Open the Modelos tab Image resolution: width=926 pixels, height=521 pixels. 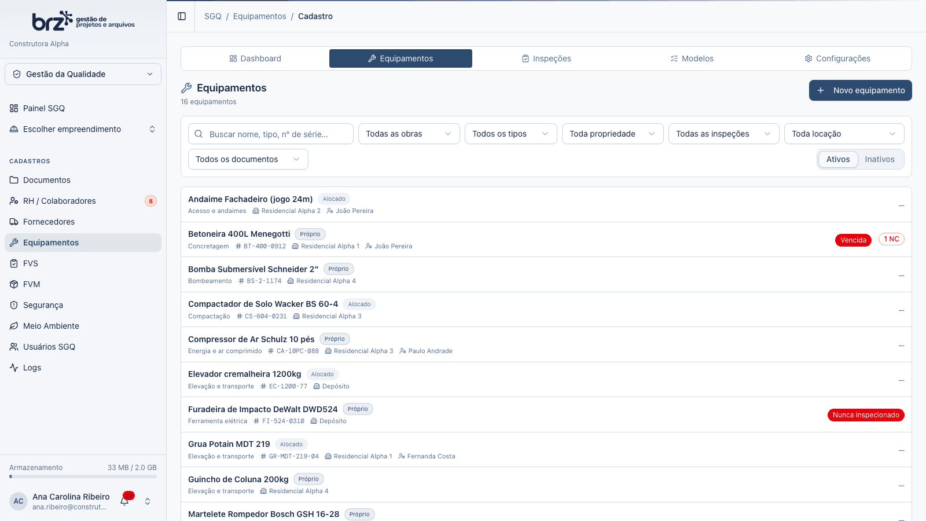[x=692, y=58]
